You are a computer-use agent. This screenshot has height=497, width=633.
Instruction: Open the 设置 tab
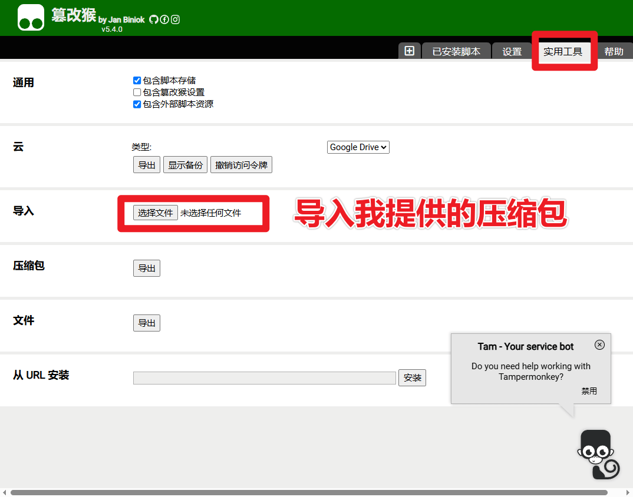(512, 51)
